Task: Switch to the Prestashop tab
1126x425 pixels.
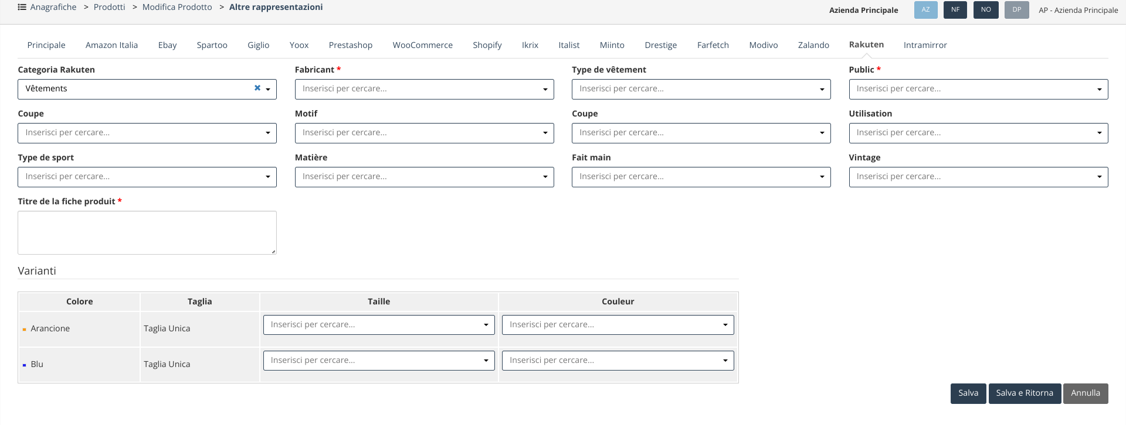Action: click(x=351, y=45)
